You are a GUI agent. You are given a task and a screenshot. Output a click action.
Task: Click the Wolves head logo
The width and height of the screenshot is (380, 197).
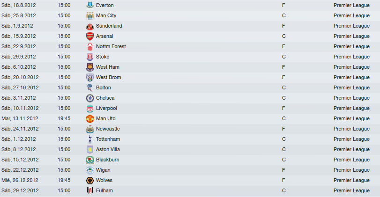pyautogui.click(x=90, y=180)
